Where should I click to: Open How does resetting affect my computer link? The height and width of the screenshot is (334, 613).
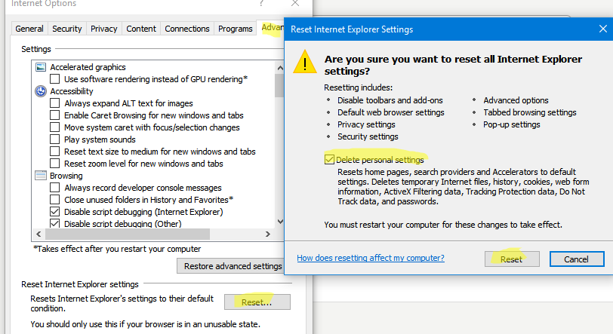point(370,258)
